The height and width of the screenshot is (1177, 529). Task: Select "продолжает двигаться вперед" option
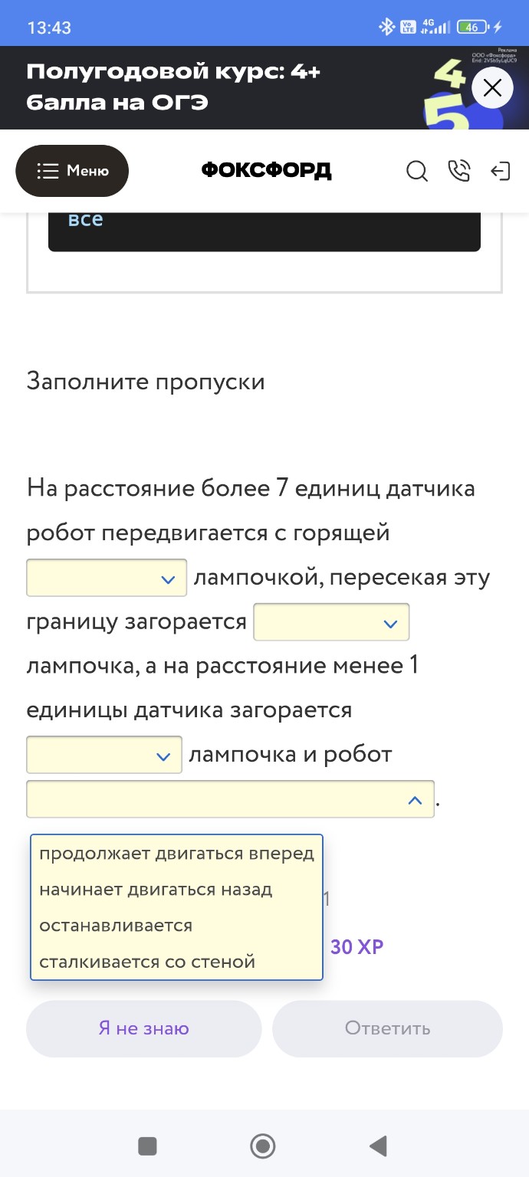176,853
